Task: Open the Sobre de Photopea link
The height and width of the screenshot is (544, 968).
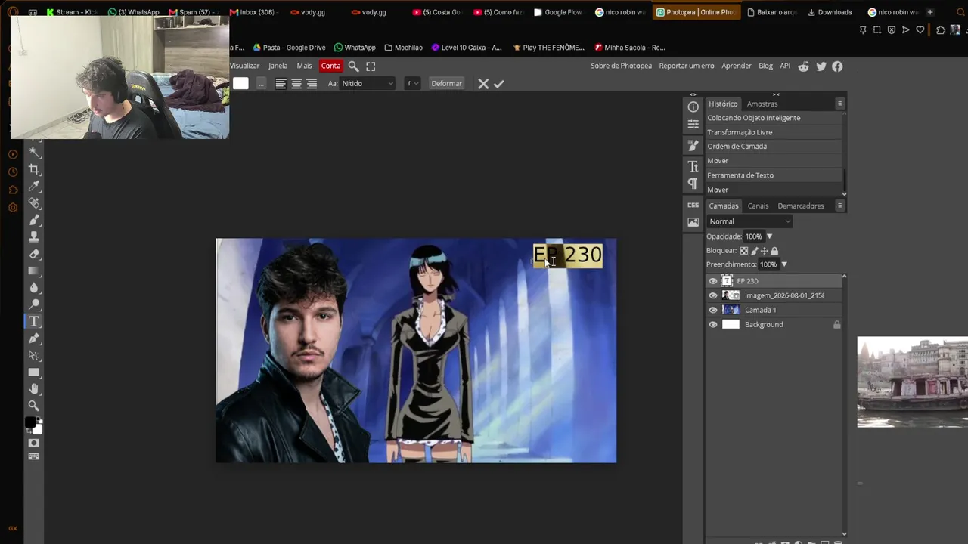Action: (x=621, y=66)
